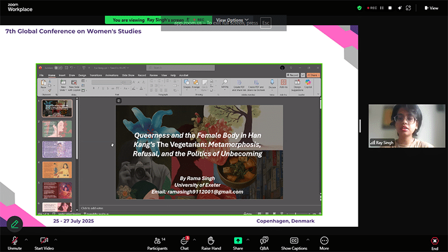
Task: Click the Unmute microphone icon
Action: click(13, 240)
